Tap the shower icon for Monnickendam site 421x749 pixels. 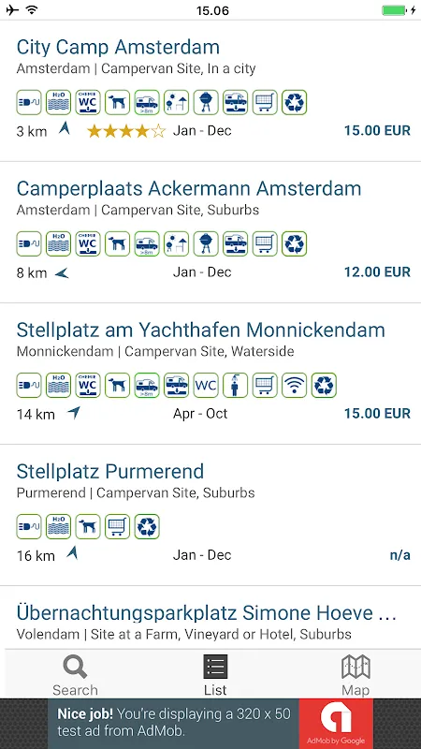(236, 385)
